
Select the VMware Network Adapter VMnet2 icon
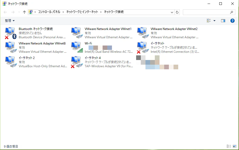142,32
